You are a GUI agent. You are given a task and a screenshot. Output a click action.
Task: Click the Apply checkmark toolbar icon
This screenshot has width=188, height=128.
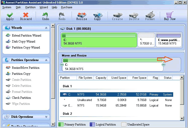(x=10, y=15)
